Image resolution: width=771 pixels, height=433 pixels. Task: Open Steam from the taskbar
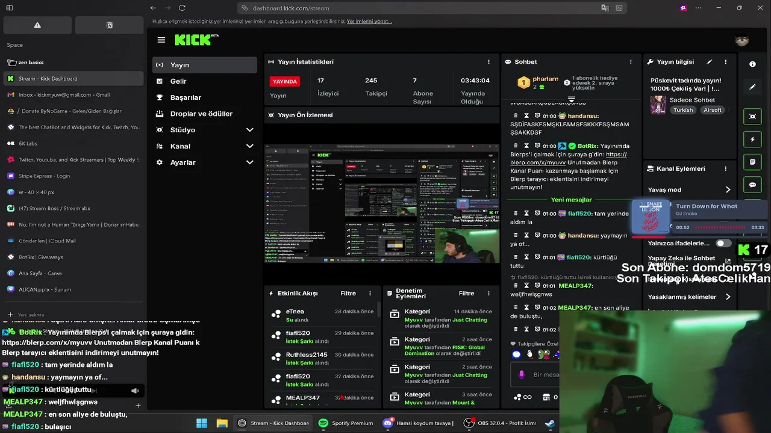point(550,423)
